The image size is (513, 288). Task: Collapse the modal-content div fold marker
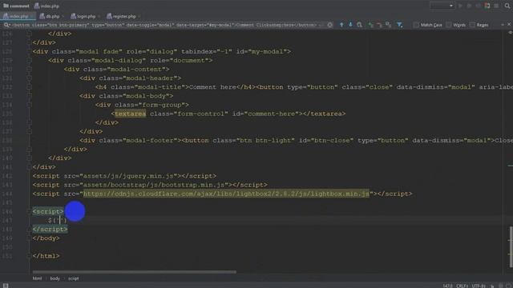click(29, 69)
